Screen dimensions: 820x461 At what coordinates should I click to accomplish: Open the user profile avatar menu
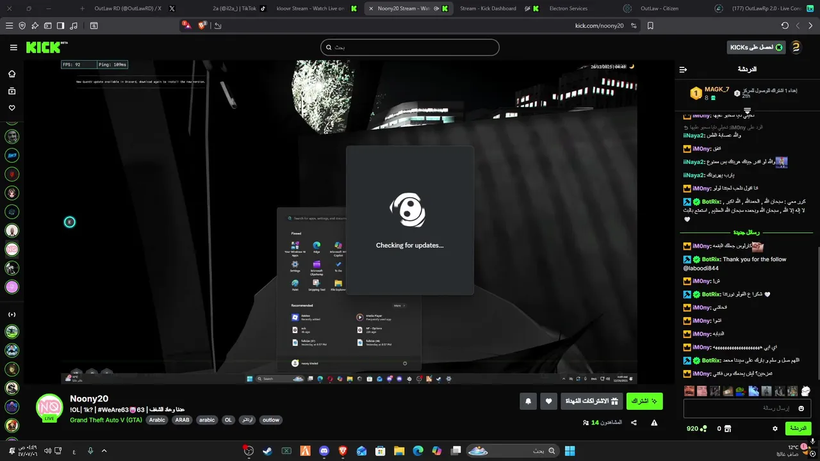point(796,47)
